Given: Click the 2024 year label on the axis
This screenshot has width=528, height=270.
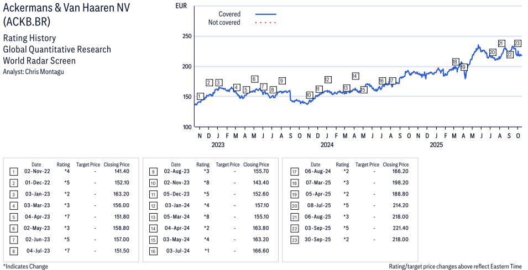Looking at the screenshot, I should point(327,145).
